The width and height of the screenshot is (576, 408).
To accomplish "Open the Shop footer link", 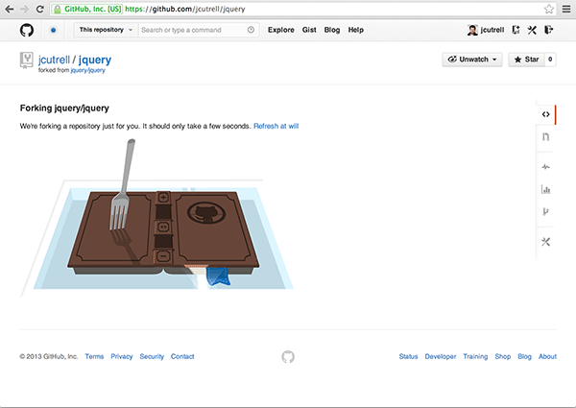I will click(x=502, y=356).
